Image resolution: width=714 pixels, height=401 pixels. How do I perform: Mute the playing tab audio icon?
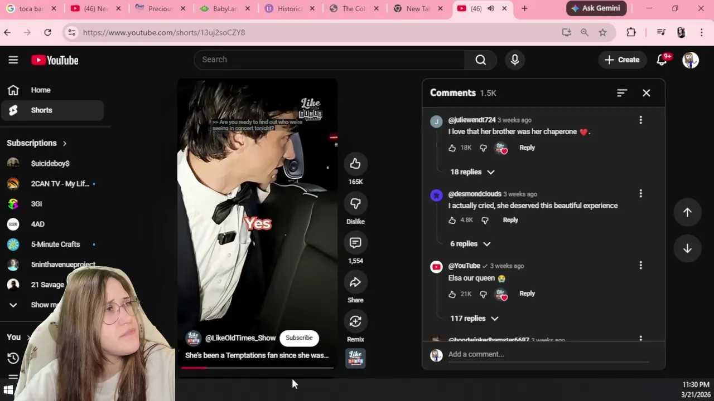[491, 8]
